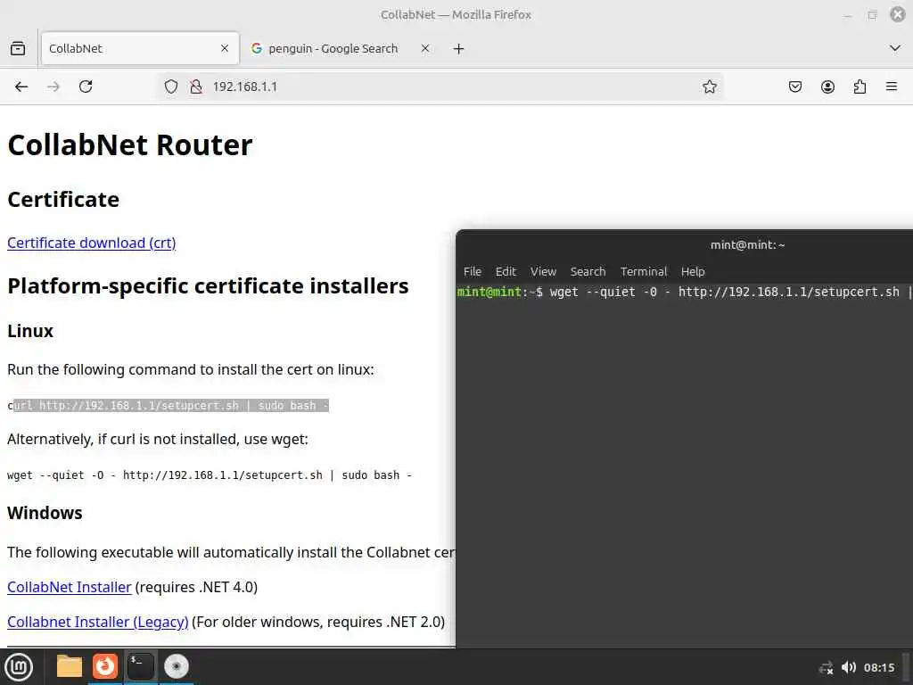
Task: Open the volume tray icon
Action: click(x=849, y=667)
